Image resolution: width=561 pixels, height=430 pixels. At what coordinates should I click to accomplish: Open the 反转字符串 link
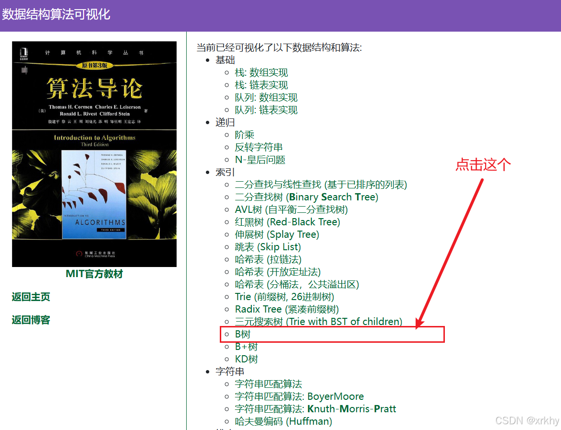[259, 147]
